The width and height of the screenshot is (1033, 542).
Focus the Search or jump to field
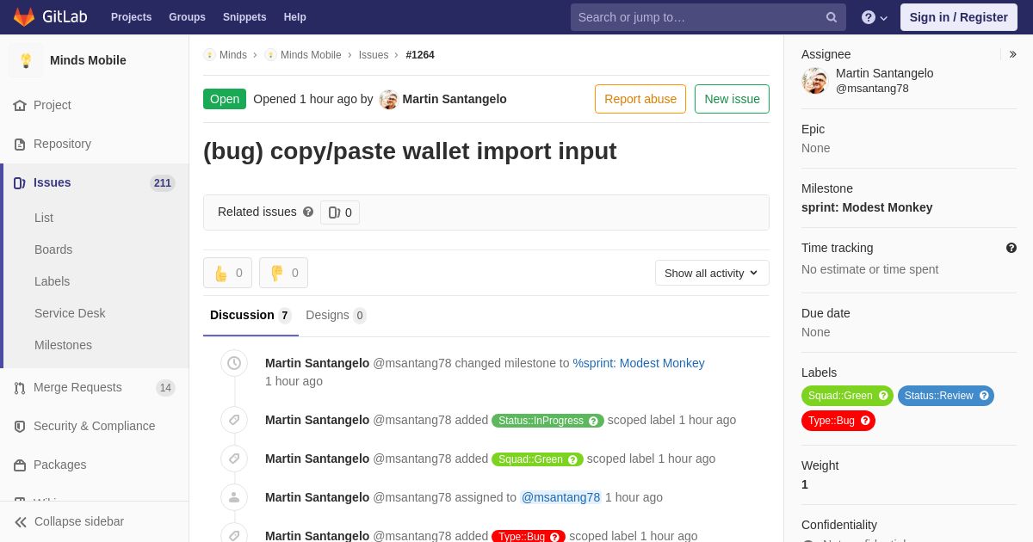coord(708,17)
